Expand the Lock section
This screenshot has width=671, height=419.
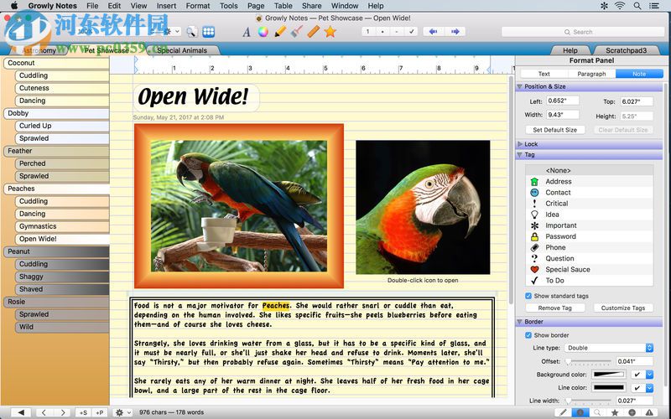[x=519, y=144]
